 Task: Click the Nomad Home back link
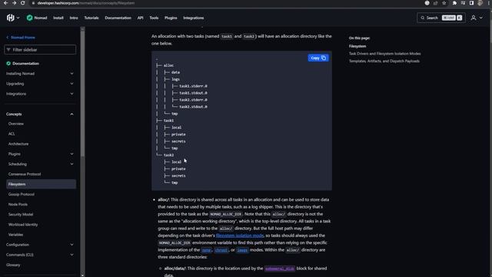click(x=21, y=38)
